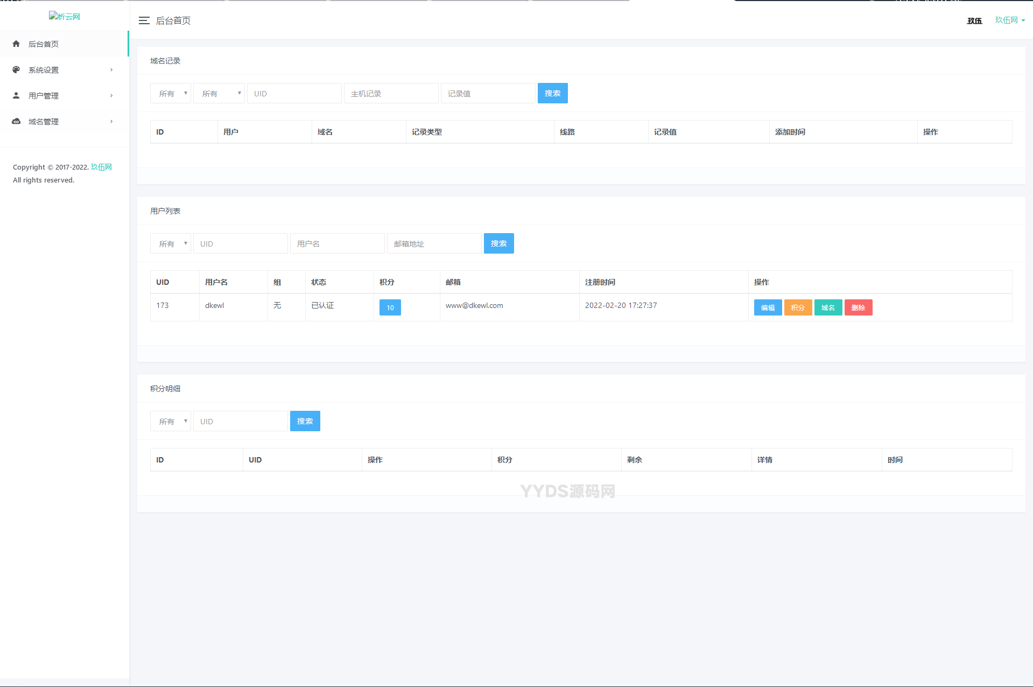Open the 所有 dropdown in 用户列表
This screenshot has width=1033, height=687.
coord(171,243)
